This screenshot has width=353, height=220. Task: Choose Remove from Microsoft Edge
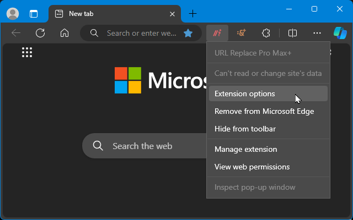click(x=268, y=111)
